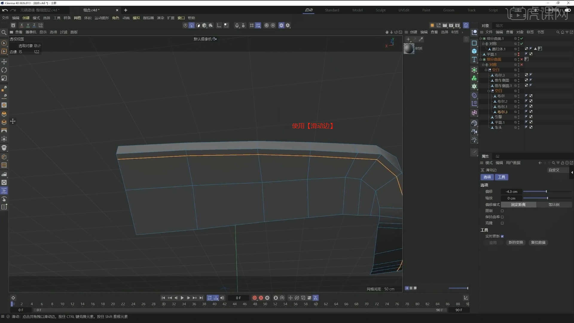574x323 pixels.
Task: Switch to the 场次 tab
Action: click(499, 26)
